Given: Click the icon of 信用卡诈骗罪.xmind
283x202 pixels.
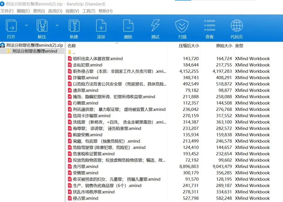Looking at the screenshot, I should pos(70,116).
